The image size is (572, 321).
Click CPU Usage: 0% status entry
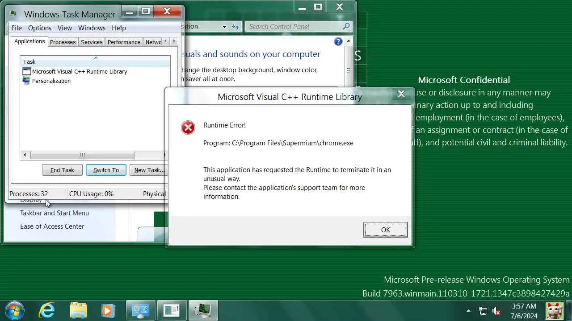pyautogui.click(x=91, y=193)
